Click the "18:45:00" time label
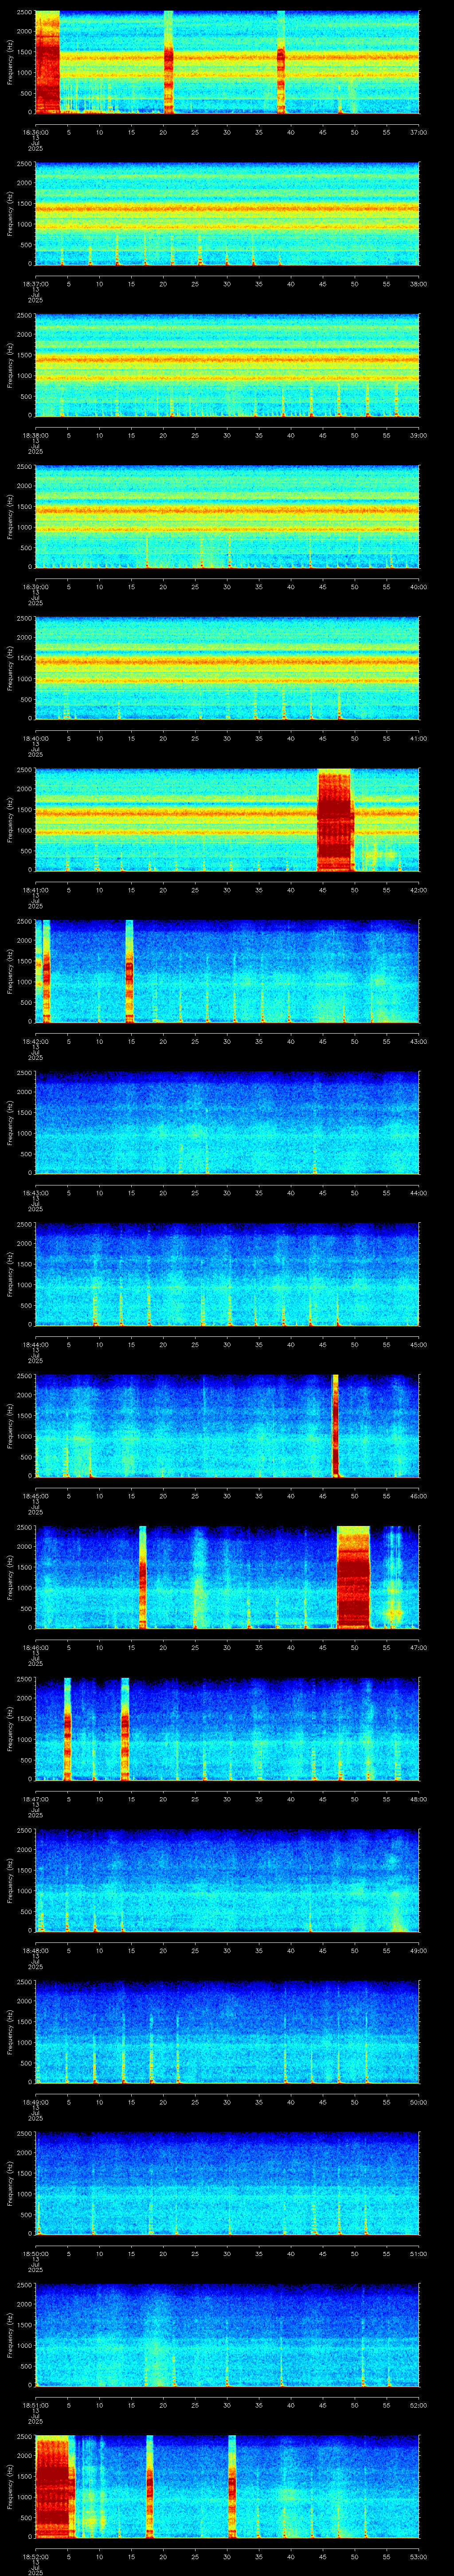The width and height of the screenshot is (454, 2576). click(35, 1497)
